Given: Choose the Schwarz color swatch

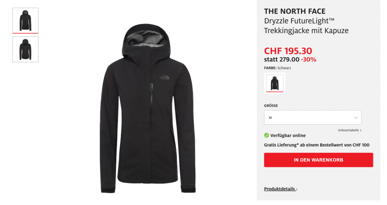Looking at the screenshot, I should tap(274, 83).
